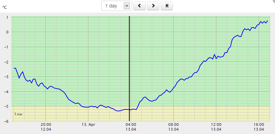Screen dimensions: 275x134
Task: Click the °C unit label
Action: pos(4,8)
